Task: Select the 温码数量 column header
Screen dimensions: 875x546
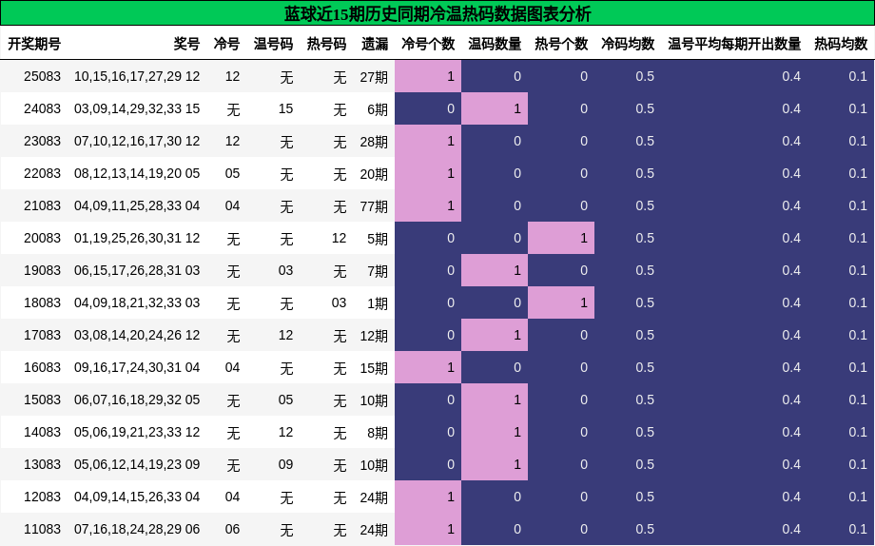Action: pos(495,44)
